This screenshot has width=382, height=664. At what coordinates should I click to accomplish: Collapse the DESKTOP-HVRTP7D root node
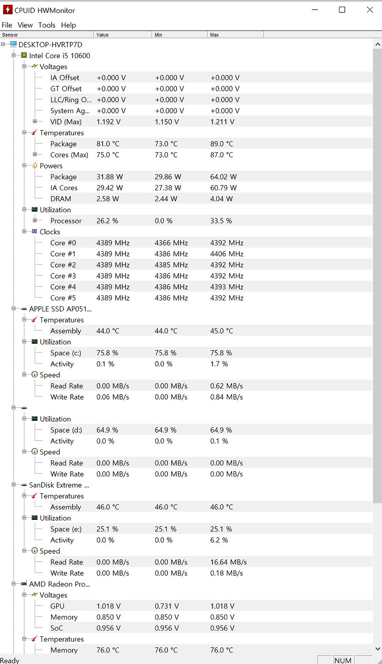pos(4,44)
